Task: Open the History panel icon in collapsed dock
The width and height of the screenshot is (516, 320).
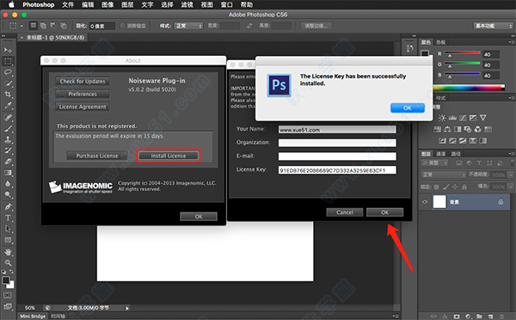Action: tap(409, 48)
